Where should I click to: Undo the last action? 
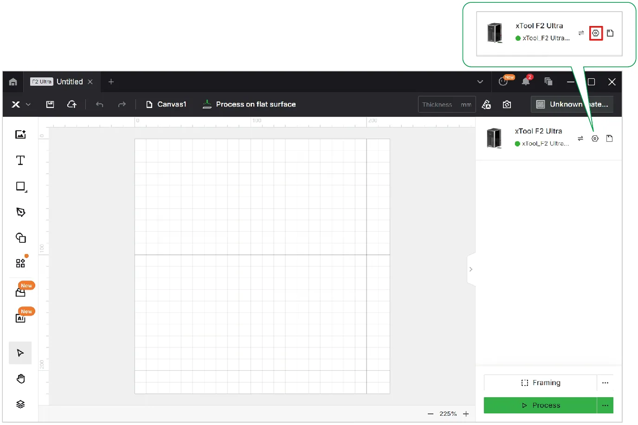[x=99, y=105]
